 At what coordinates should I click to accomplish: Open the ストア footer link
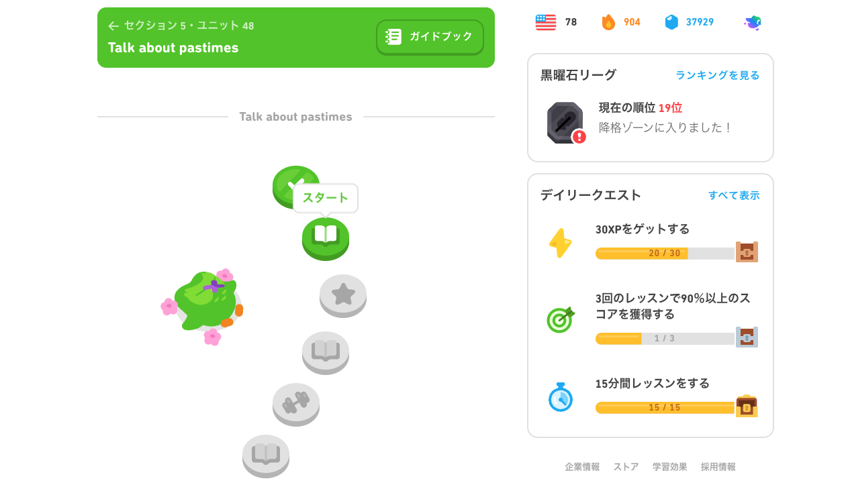click(x=626, y=467)
